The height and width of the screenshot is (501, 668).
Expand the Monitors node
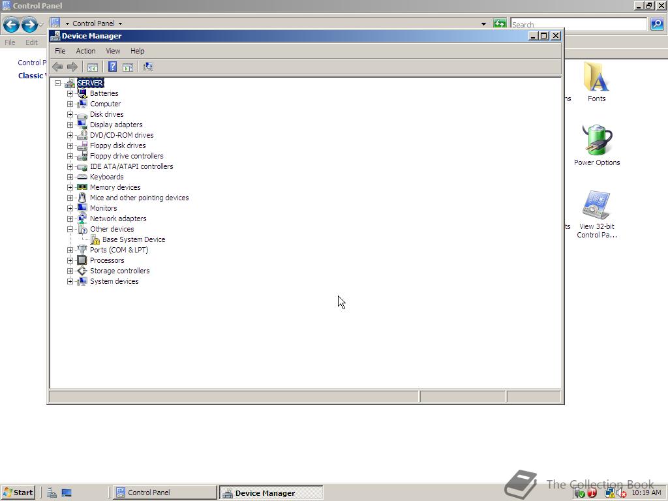point(70,208)
